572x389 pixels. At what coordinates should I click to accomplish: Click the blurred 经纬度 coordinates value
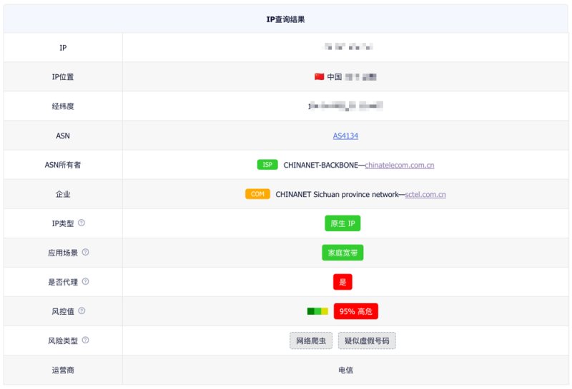tap(345, 106)
